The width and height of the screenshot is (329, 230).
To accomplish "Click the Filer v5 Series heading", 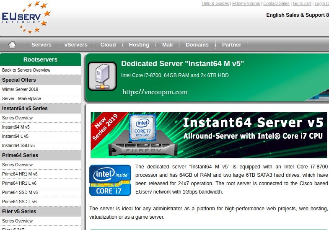I will (x=40, y=212).
